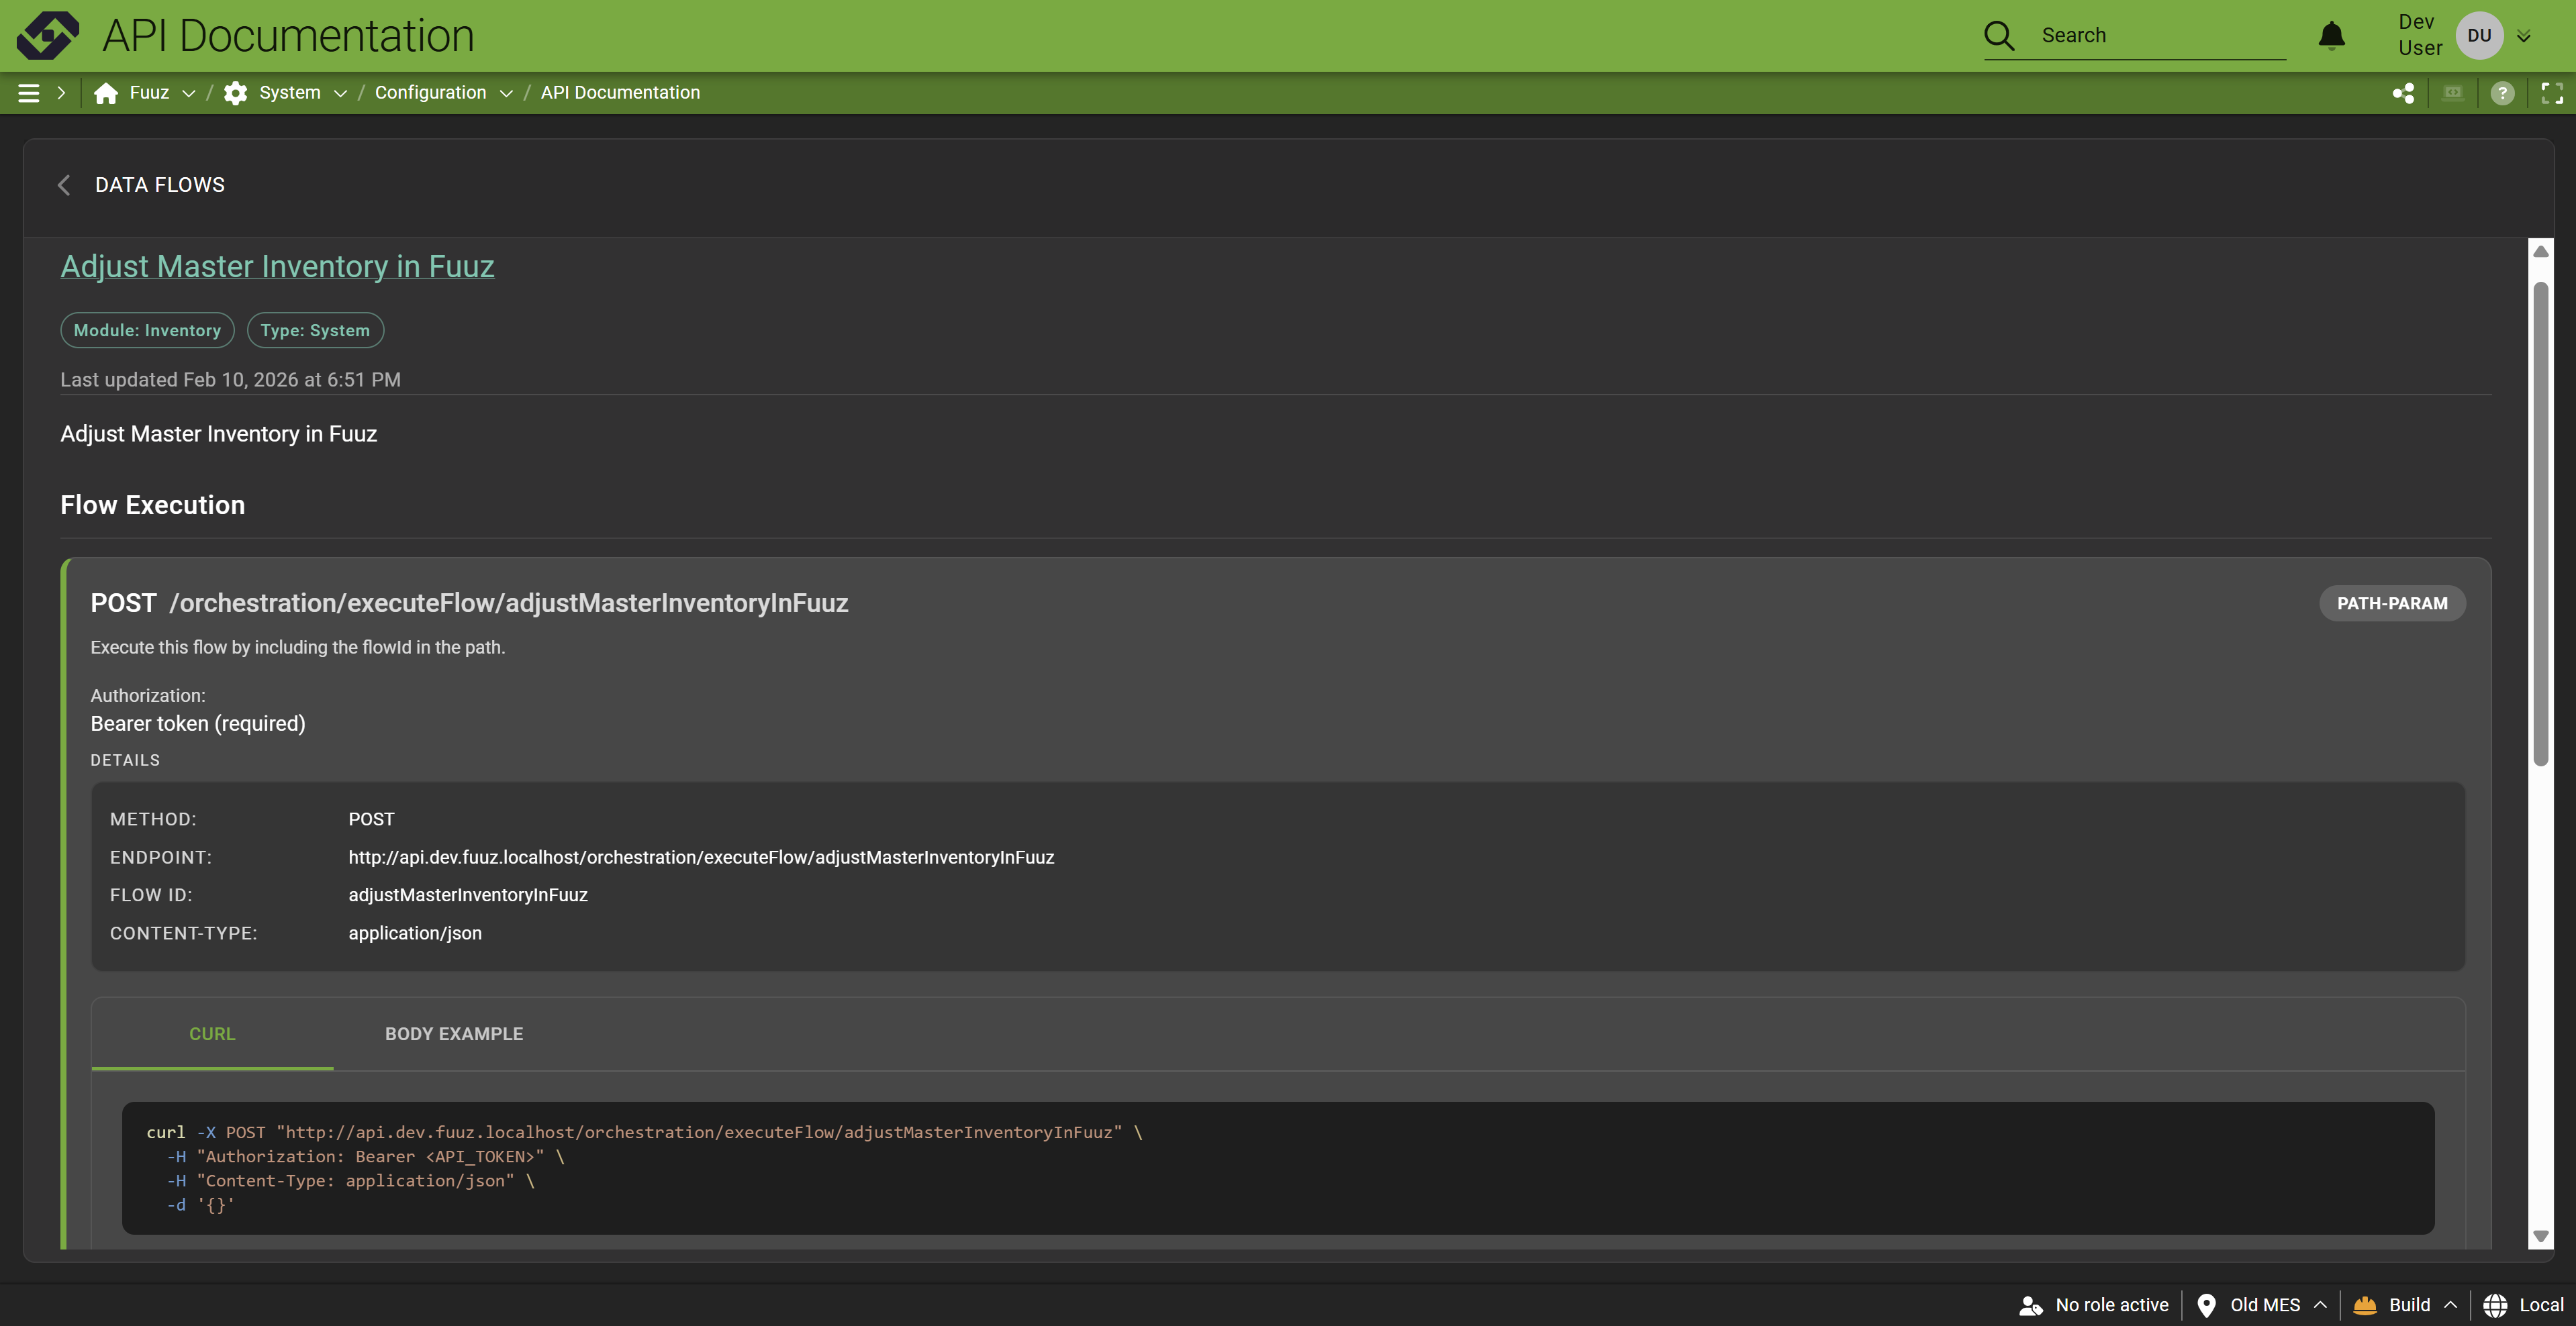Select the CURL tab
Screen dimensions: 2576x1326
(x=212, y=1033)
